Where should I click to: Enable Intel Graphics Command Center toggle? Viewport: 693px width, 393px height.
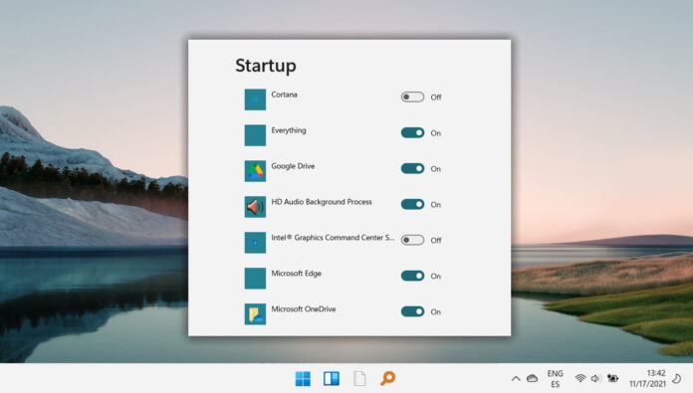tap(412, 240)
